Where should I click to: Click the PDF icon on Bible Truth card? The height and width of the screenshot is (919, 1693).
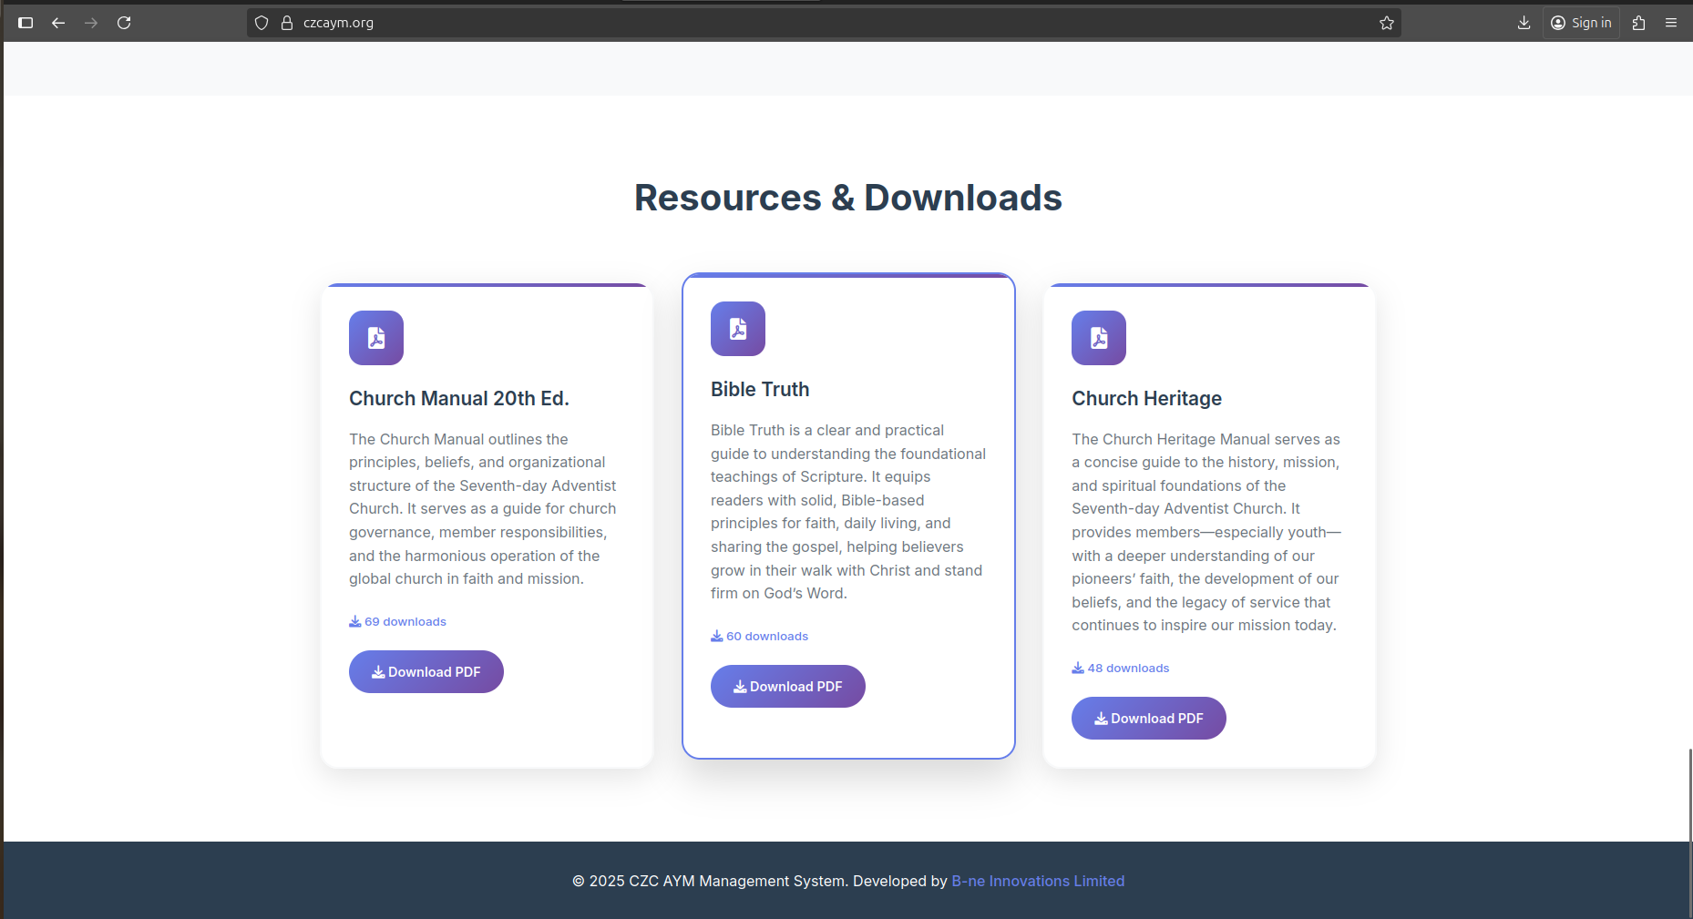738,329
